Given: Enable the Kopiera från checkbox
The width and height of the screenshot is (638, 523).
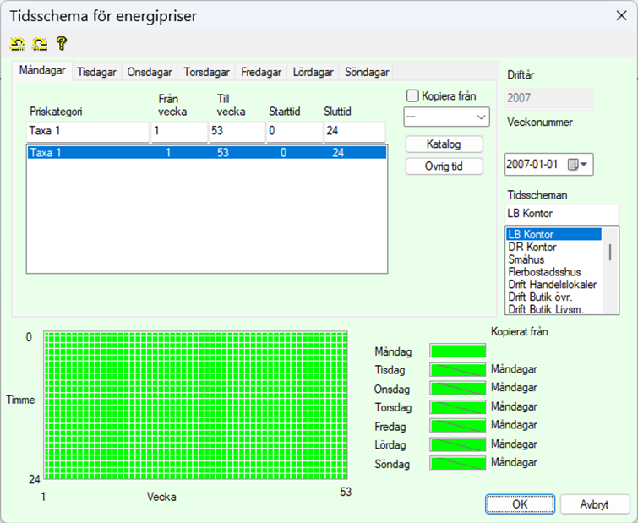Looking at the screenshot, I should click(x=412, y=96).
